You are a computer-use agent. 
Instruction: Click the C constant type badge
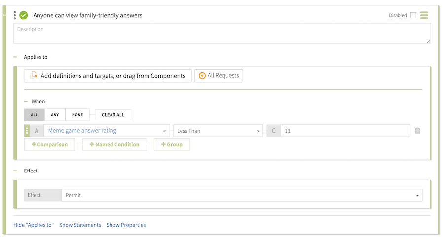pyautogui.click(x=273, y=131)
